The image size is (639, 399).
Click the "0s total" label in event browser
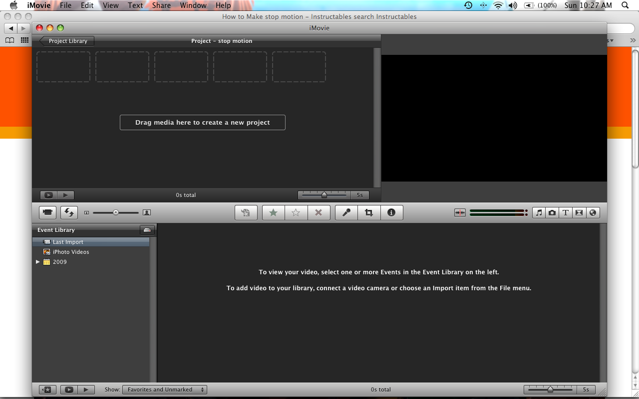(381, 390)
